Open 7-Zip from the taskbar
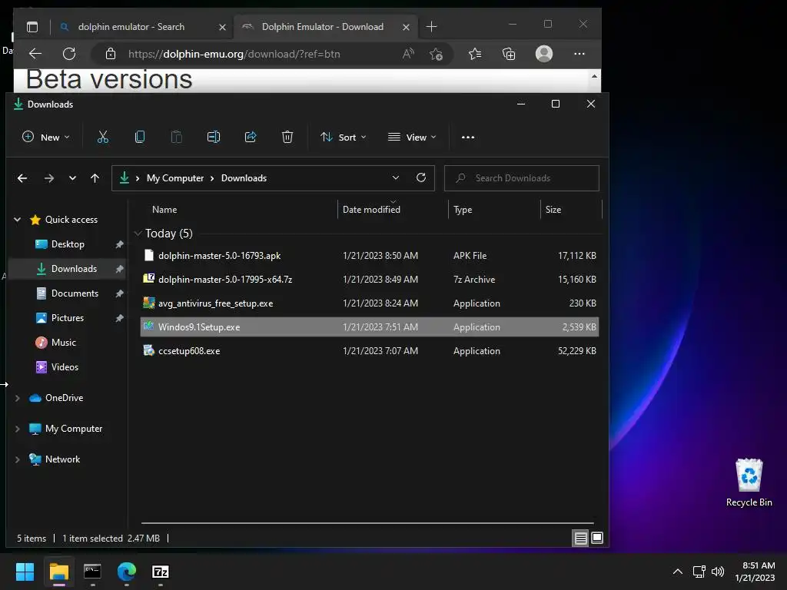The image size is (787, 590). 161,572
